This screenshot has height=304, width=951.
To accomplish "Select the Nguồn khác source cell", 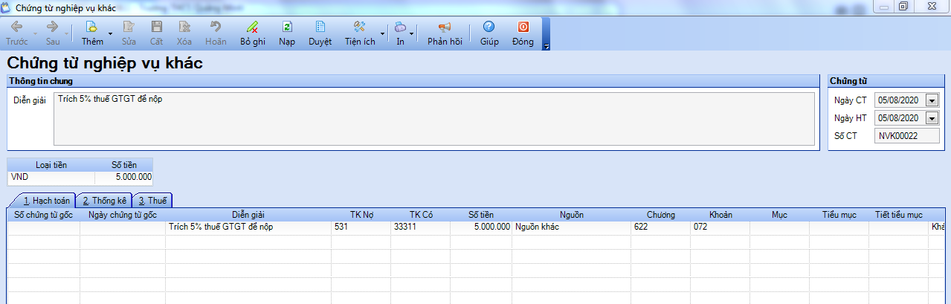I will coord(572,227).
